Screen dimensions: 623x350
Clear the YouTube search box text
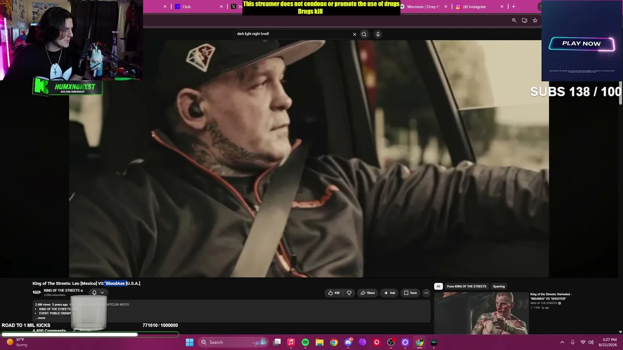pos(354,34)
